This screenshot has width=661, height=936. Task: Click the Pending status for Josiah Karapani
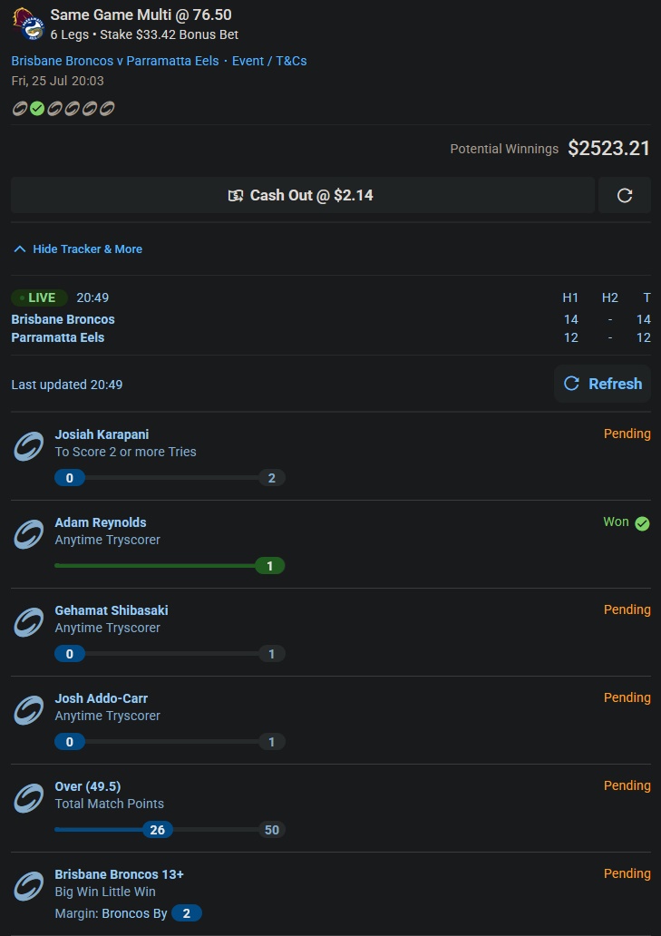tap(627, 434)
